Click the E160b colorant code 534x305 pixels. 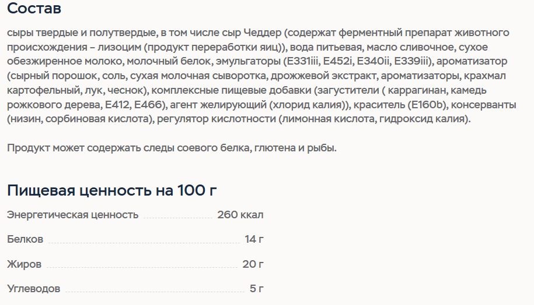428,105
